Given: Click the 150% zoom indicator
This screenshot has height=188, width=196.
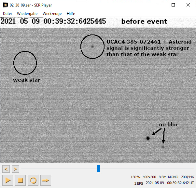Looking at the screenshot, I should click(135, 177).
